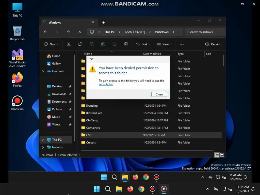The width and height of the screenshot is (260, 195).
Task: Open notifications bell on outer taskbar
Action: click(x=253, y=189)
